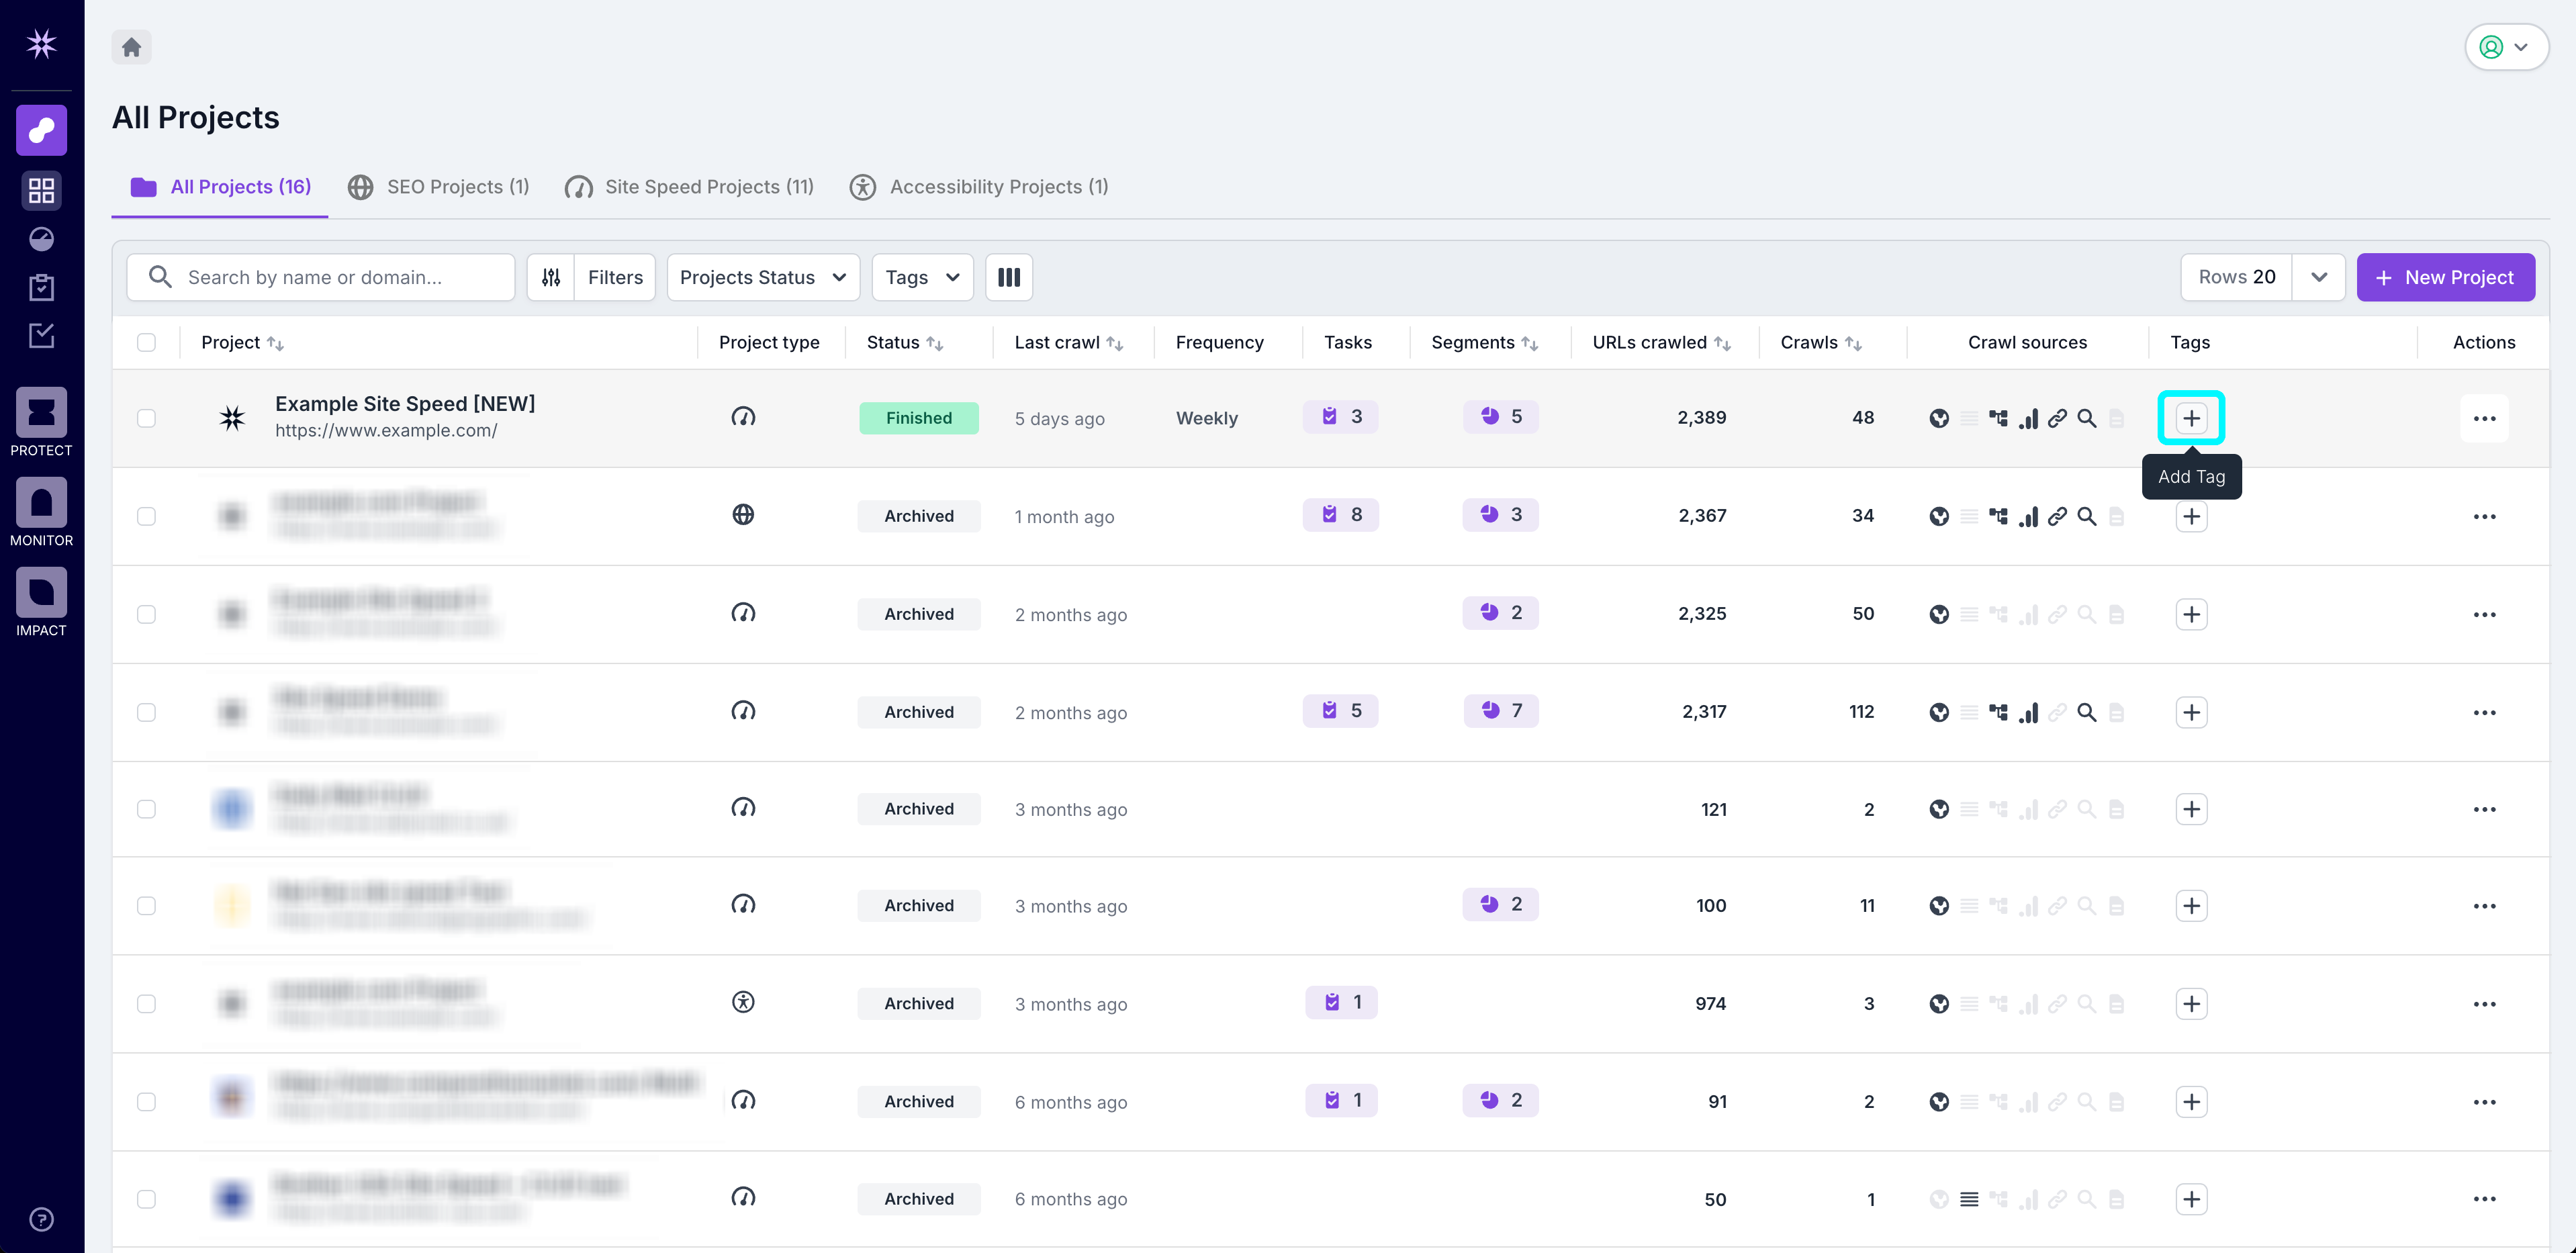Open the Tags filter dropdown
The image size is (2576, 1253).
pos(922,277)
